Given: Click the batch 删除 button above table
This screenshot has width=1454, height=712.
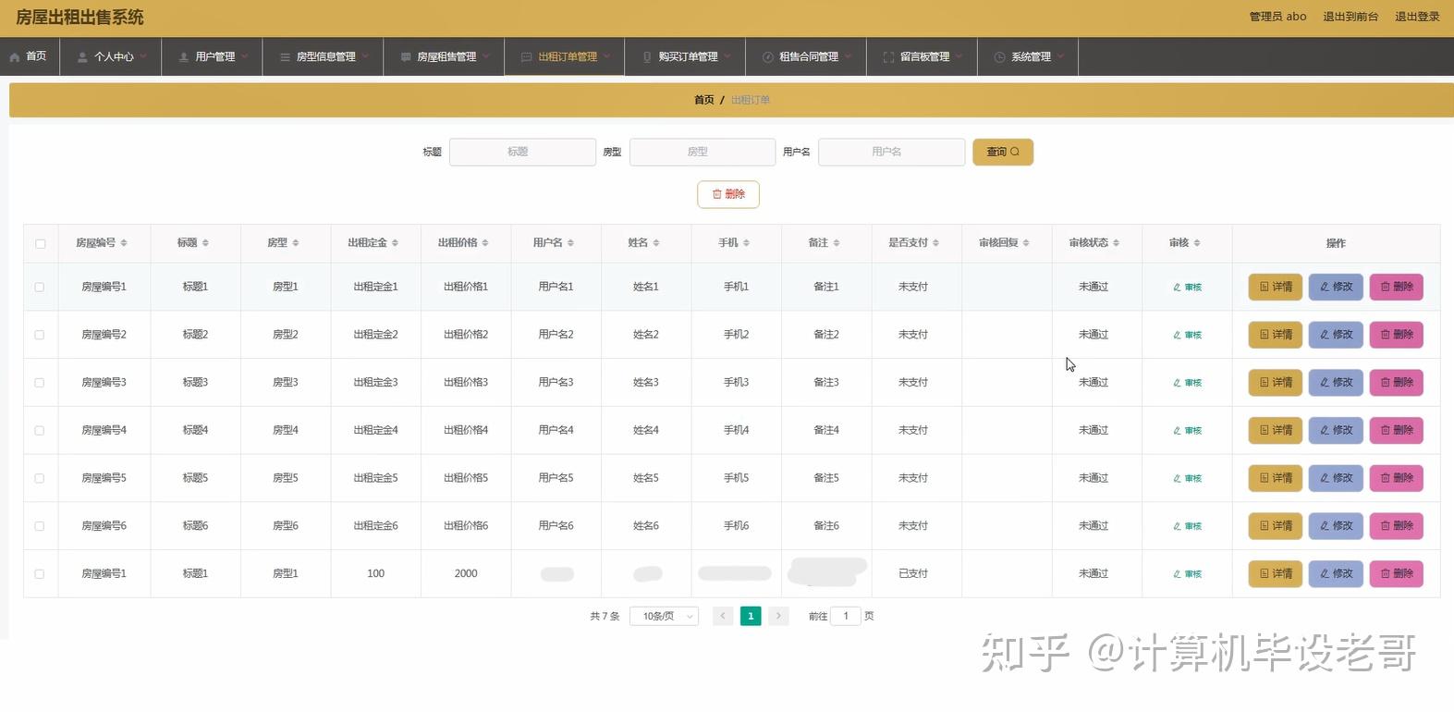Looking at the screenshot, I should (728, 194).
